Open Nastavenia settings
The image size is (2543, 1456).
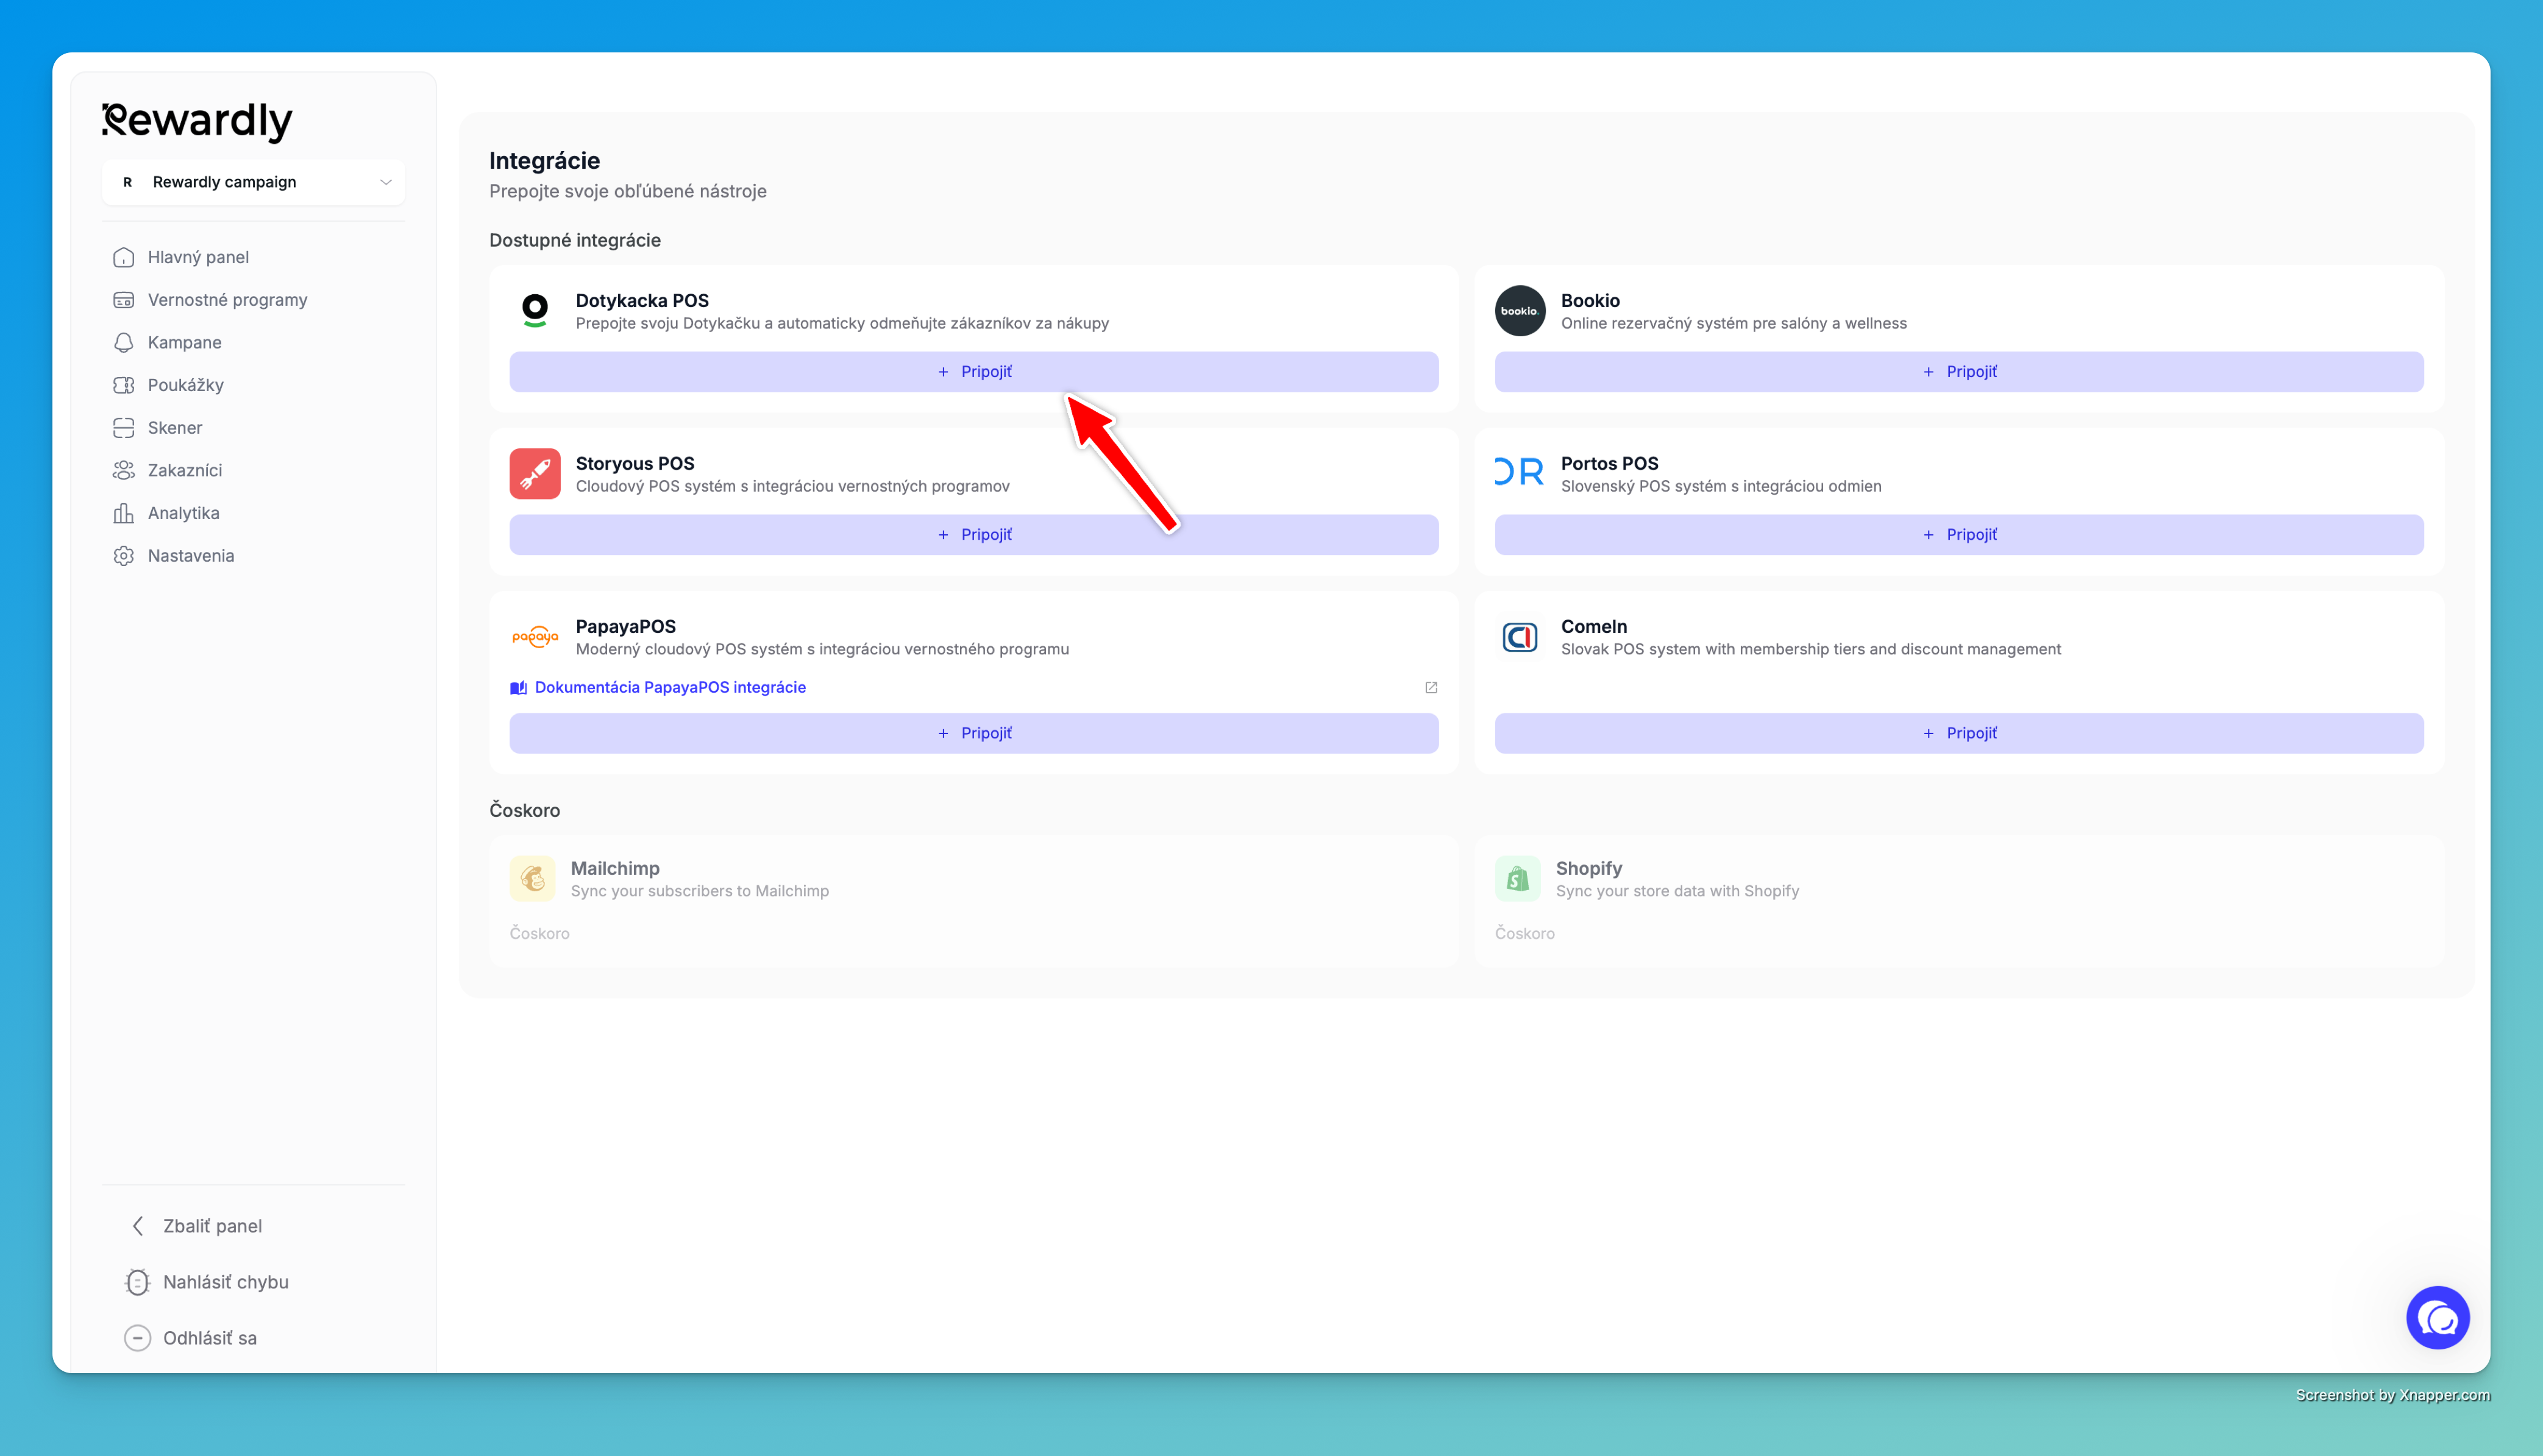[x=190, y=556]
